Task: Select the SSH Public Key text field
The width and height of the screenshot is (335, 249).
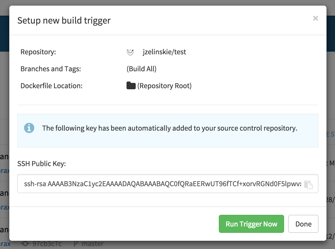Action: coord(159,183)
